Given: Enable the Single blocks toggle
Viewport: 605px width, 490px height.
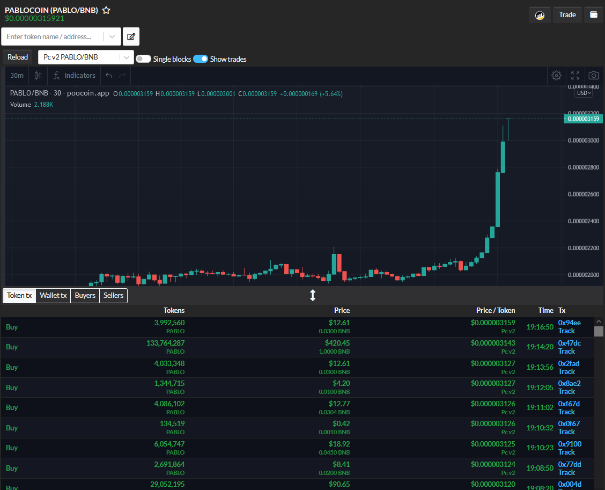Looking at the screenshot, I should (x=143, y=59).
